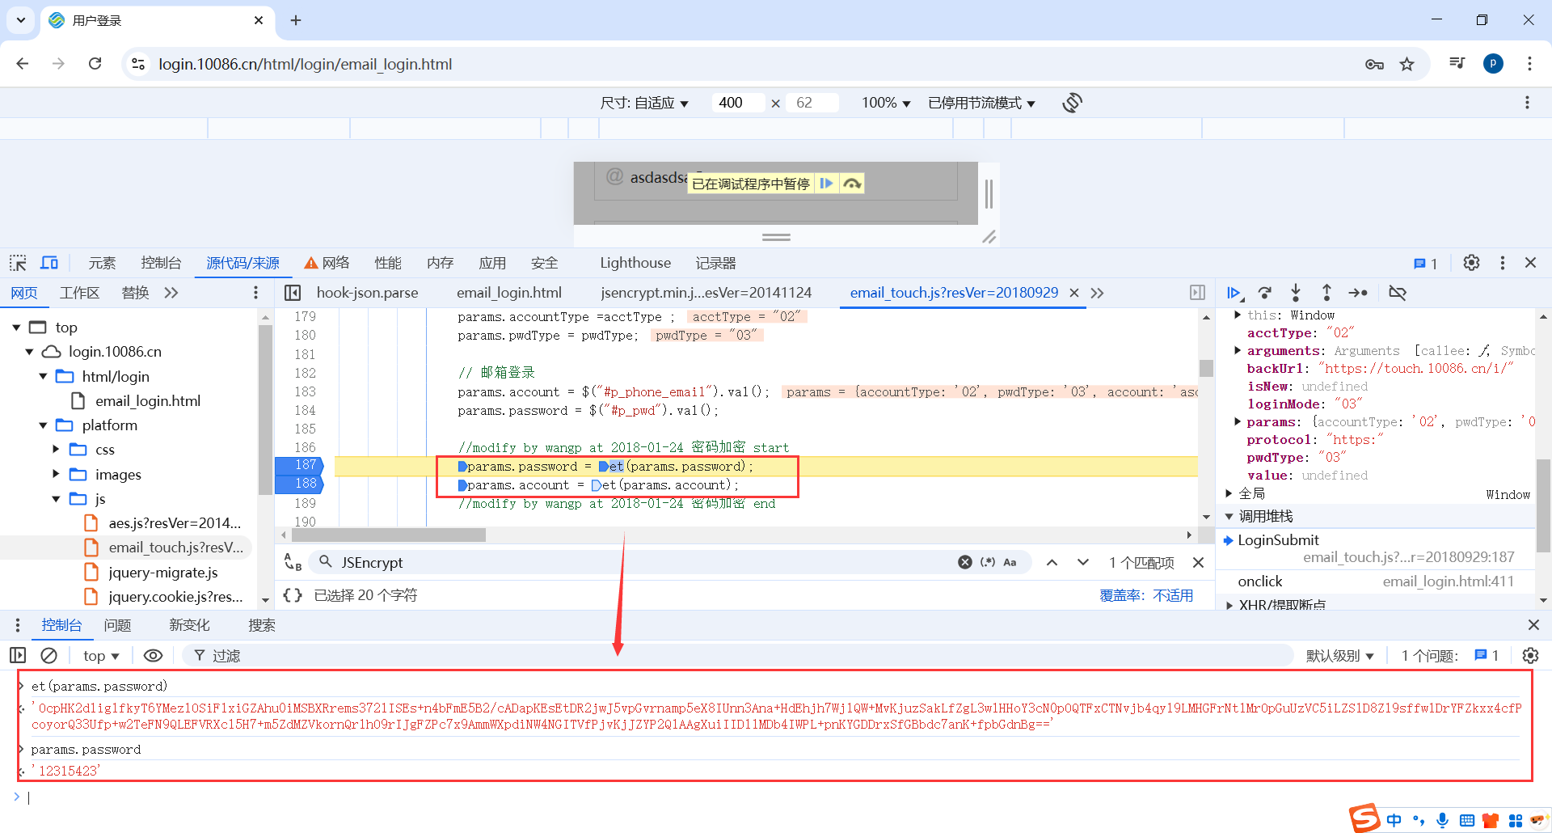Collapse the top frame tree node
The image size is (1552, 833).
[x=16, y=328]
